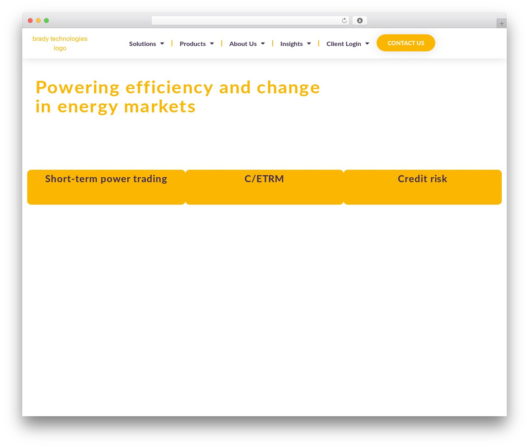Close the browser window with red button

coord(30,21)
